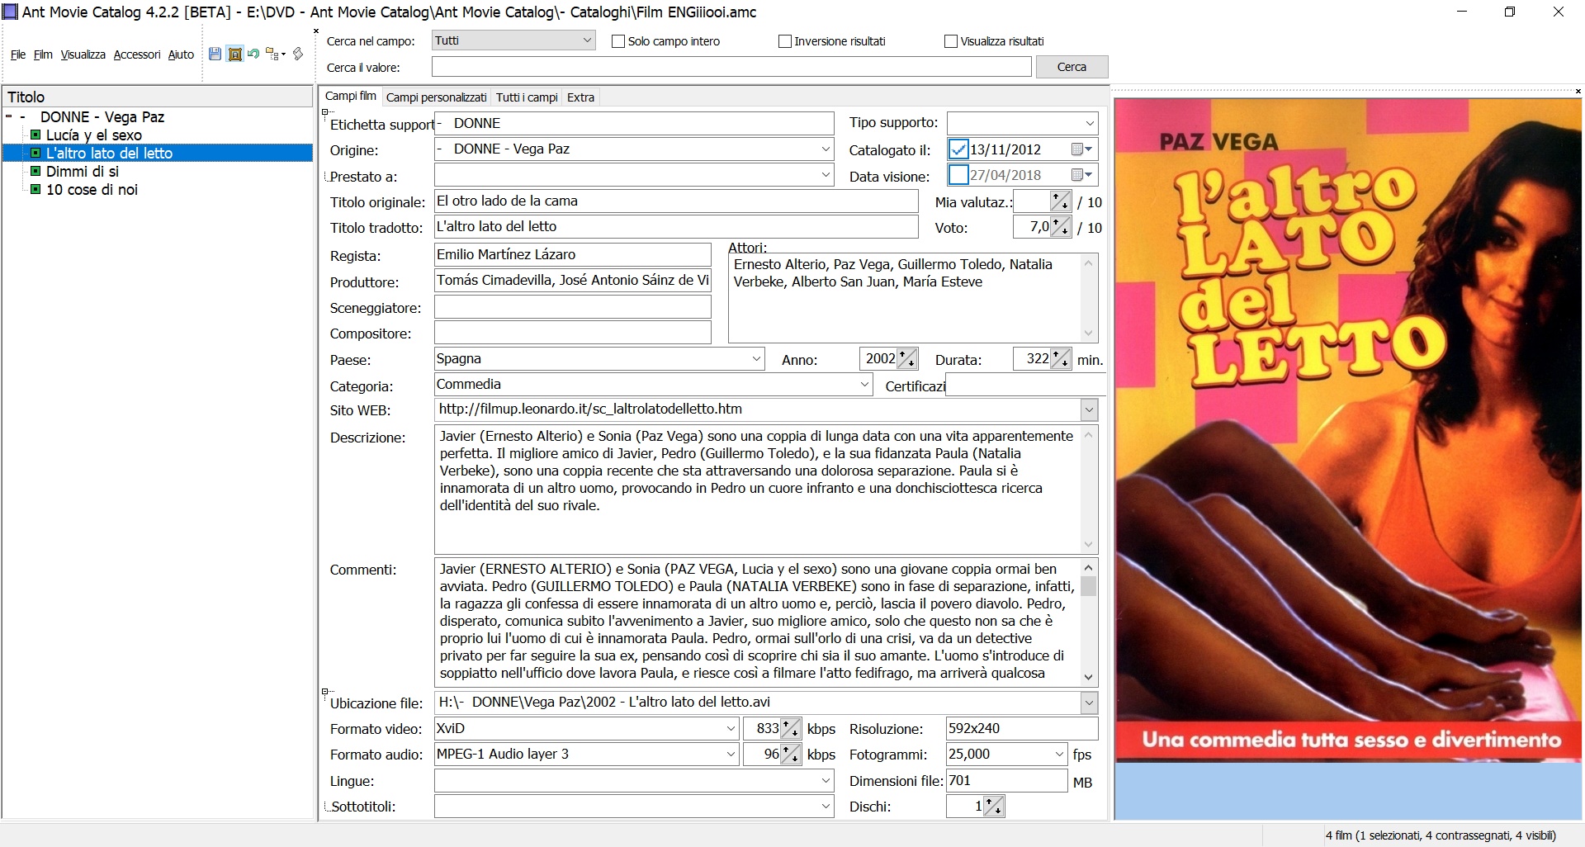Click the Regista field Emilio Martínez Lázaro
1585x847 pixels.
573,254
